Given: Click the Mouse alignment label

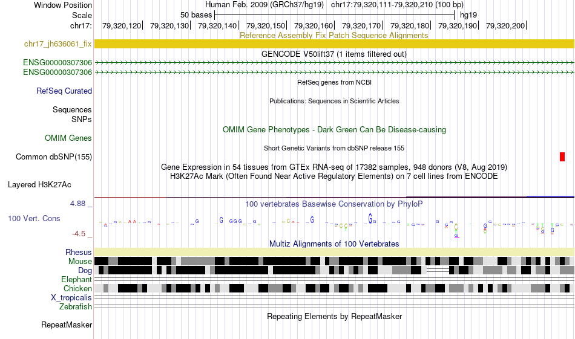Looking at the screenshot, I should (80, 262).
